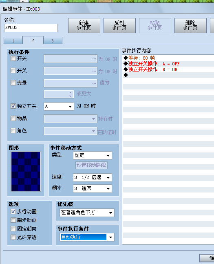Click the 变量 selection field

71,83
